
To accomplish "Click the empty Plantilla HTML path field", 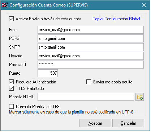I will tap(86, 97).
